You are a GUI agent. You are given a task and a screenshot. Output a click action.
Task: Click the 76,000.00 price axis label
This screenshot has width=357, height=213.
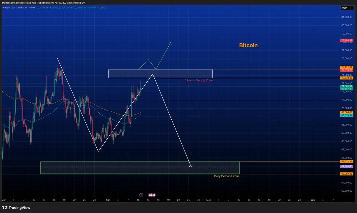click(347, 58)
